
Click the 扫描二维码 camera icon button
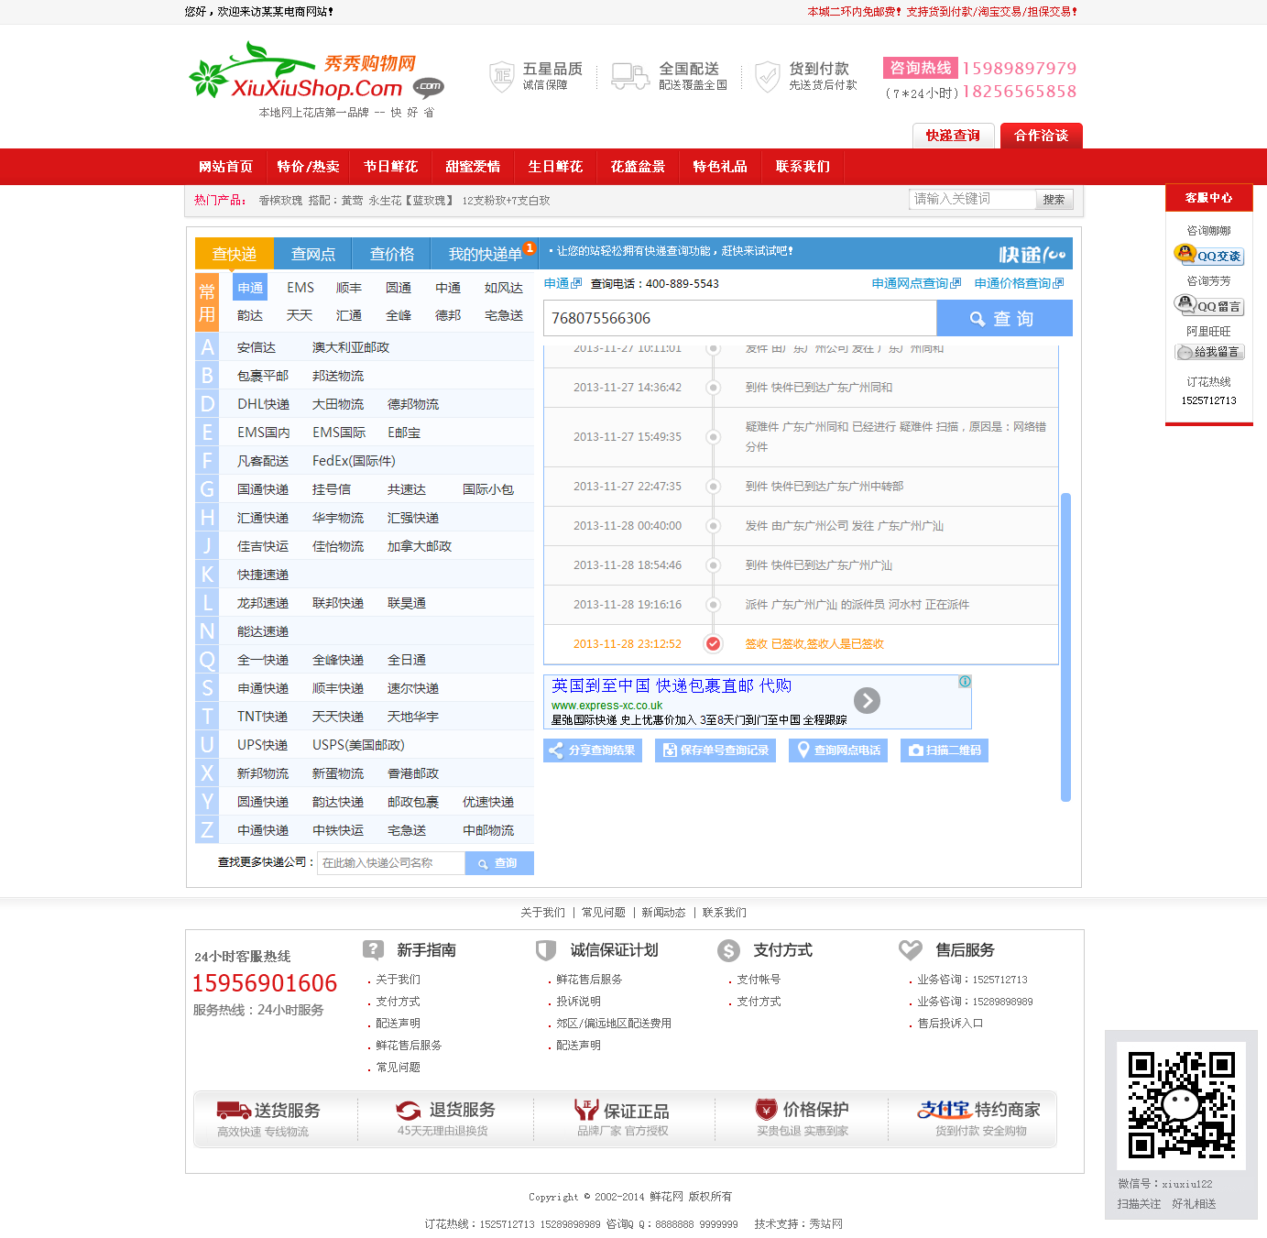coord(944,750)
